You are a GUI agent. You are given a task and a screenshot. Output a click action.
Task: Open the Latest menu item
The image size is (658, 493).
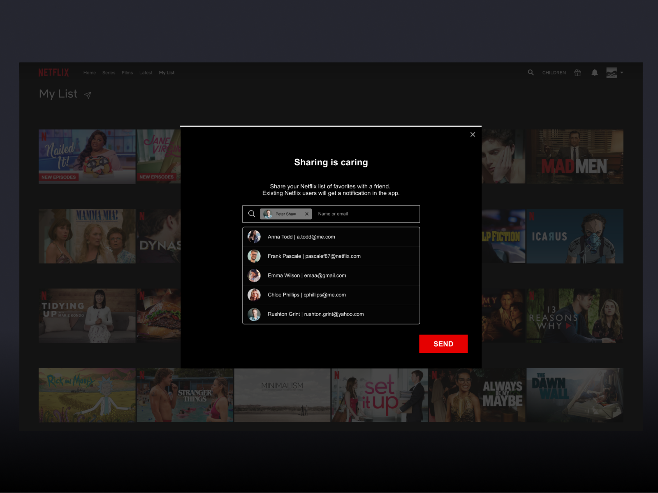tap(146, 73)
